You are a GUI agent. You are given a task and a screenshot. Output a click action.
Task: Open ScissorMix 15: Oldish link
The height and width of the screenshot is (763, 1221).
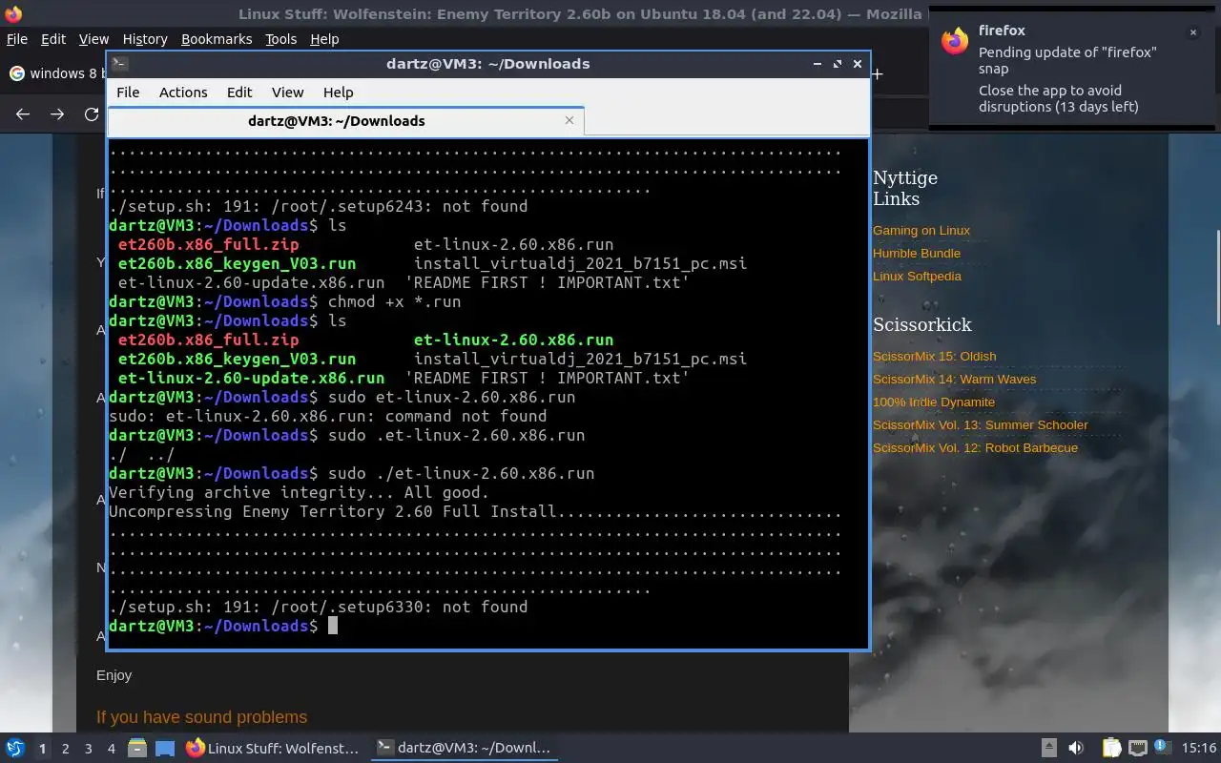pos(934,356)
